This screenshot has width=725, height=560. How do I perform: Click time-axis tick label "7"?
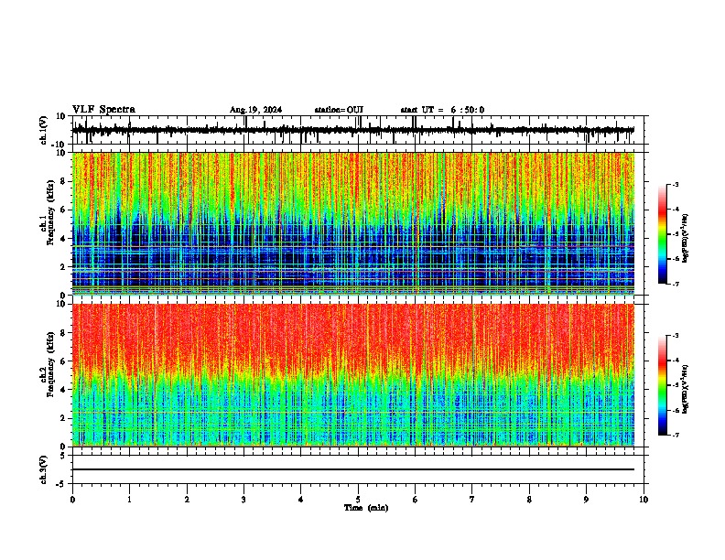pyautogui.click(x=472, y=500)
